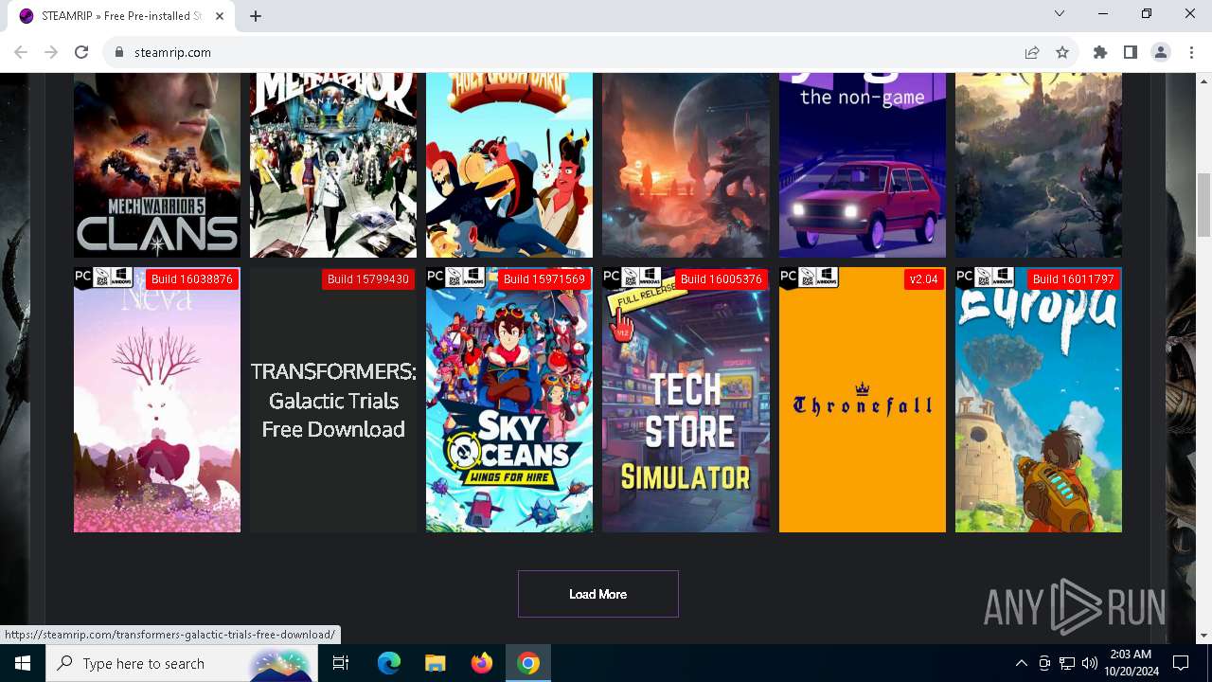Viewport: 1212px width, 682px height.
Task: Open a new browser tab
Action: click(256, 15)
